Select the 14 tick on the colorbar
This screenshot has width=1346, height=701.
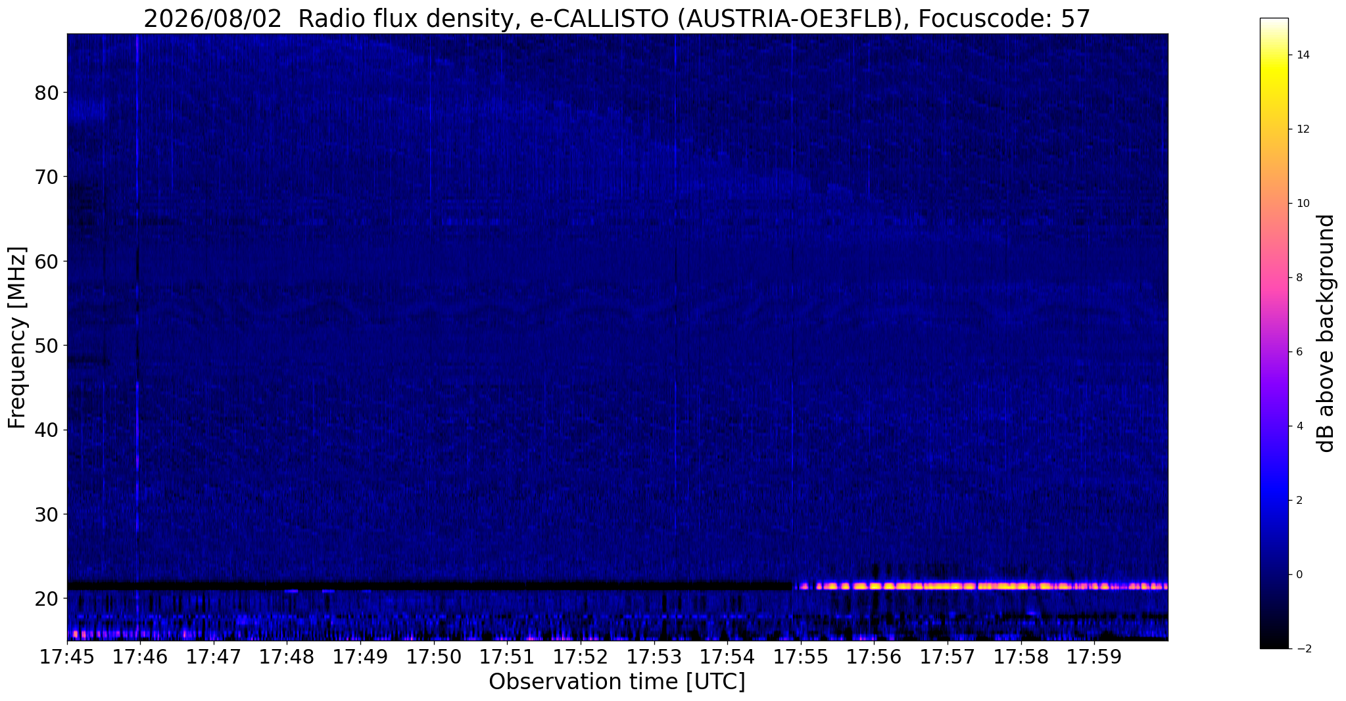[1301, 55]
